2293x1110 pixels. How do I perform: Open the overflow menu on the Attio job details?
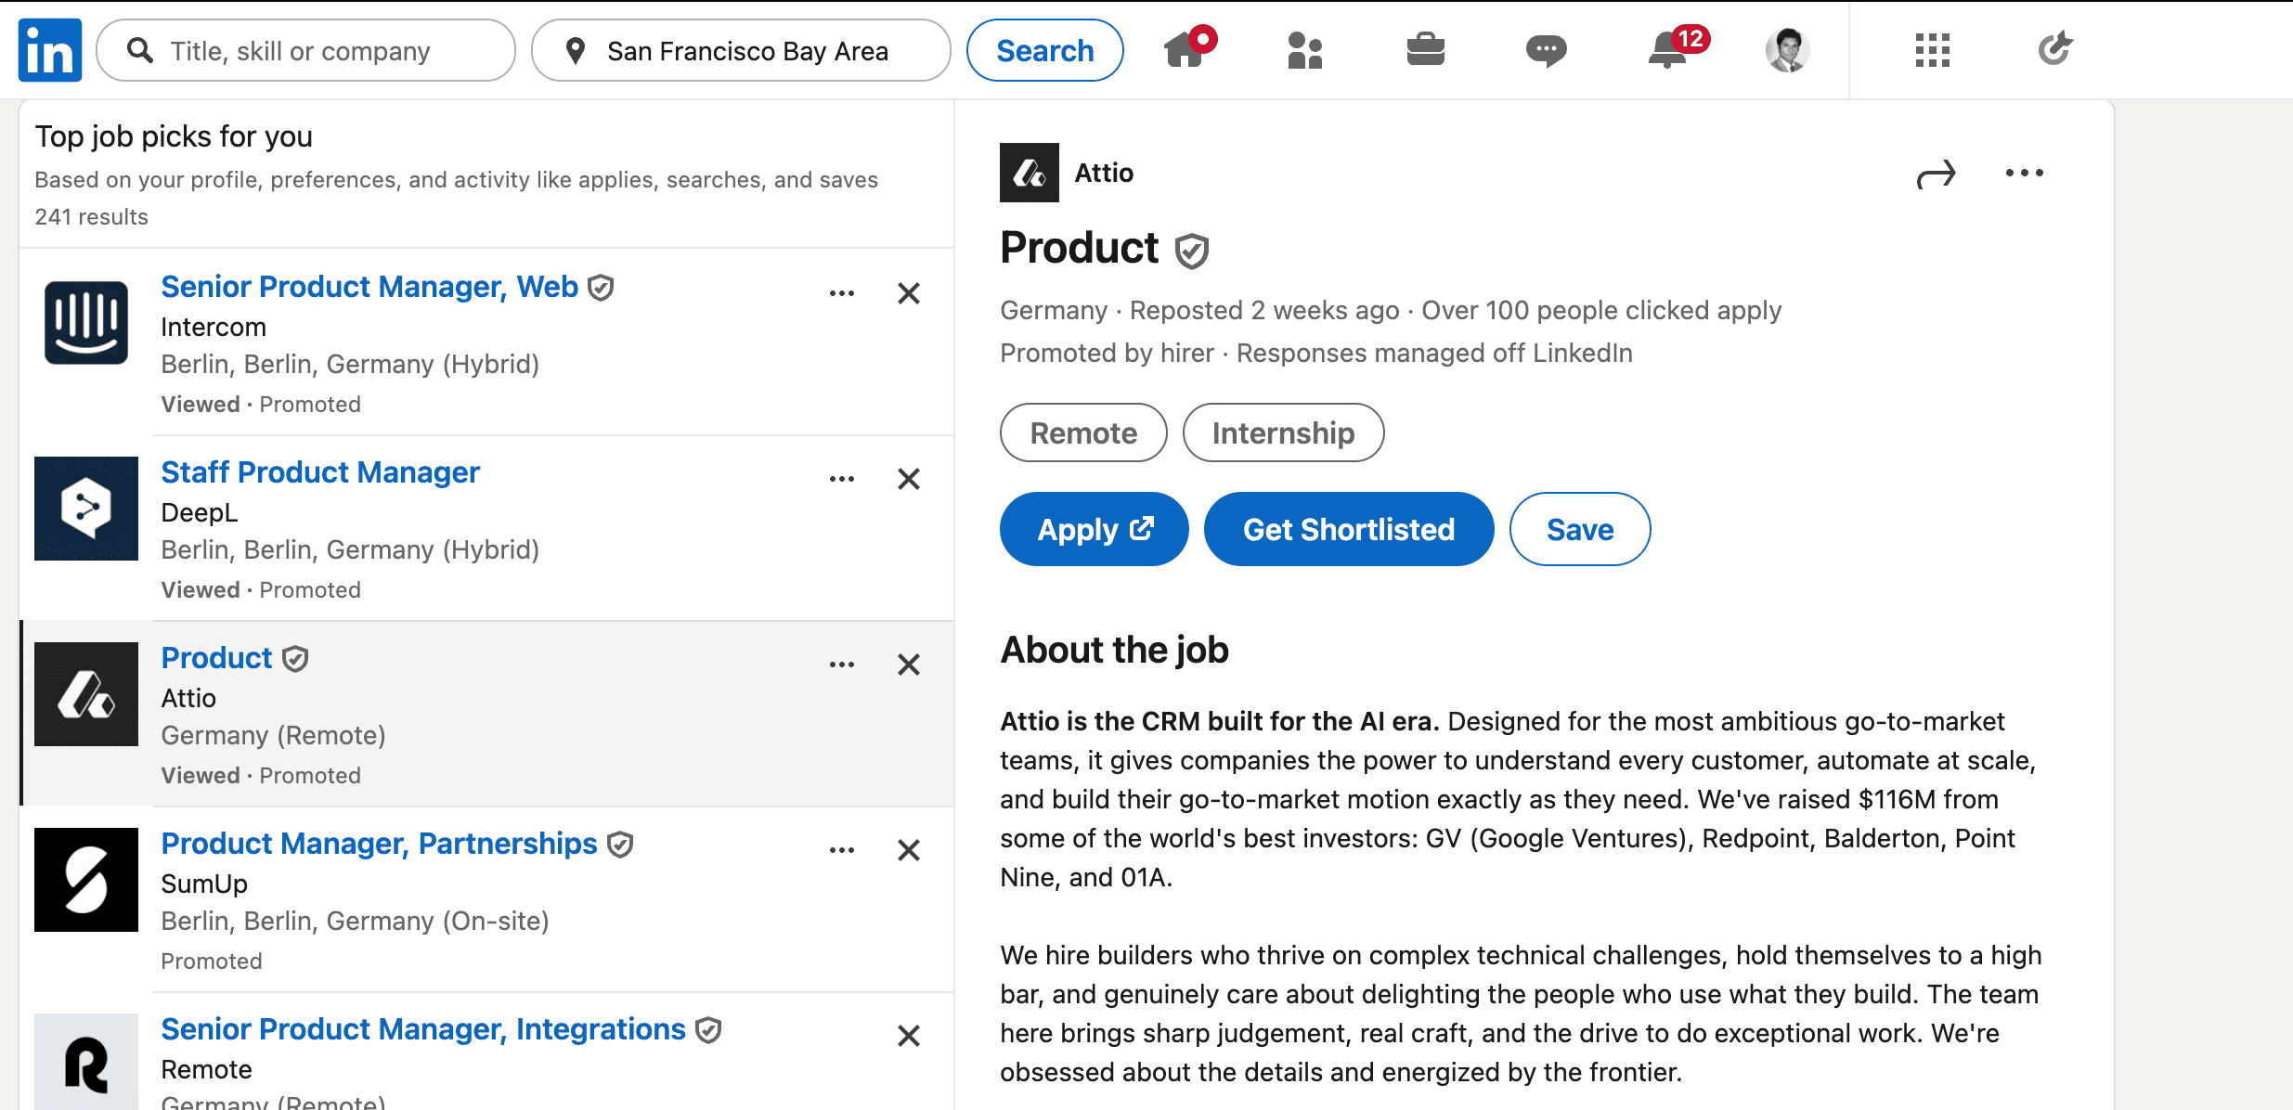pyautogui.click(x=2025, y=173)
